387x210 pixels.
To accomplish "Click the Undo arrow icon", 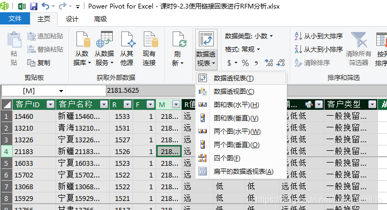I will click(x=45, y=6).
